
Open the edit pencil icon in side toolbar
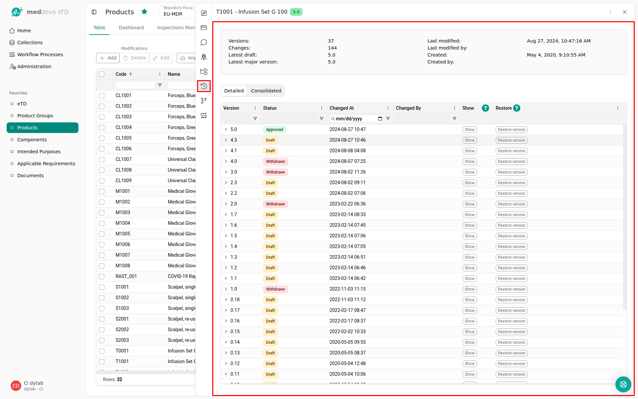coord(204,13)
